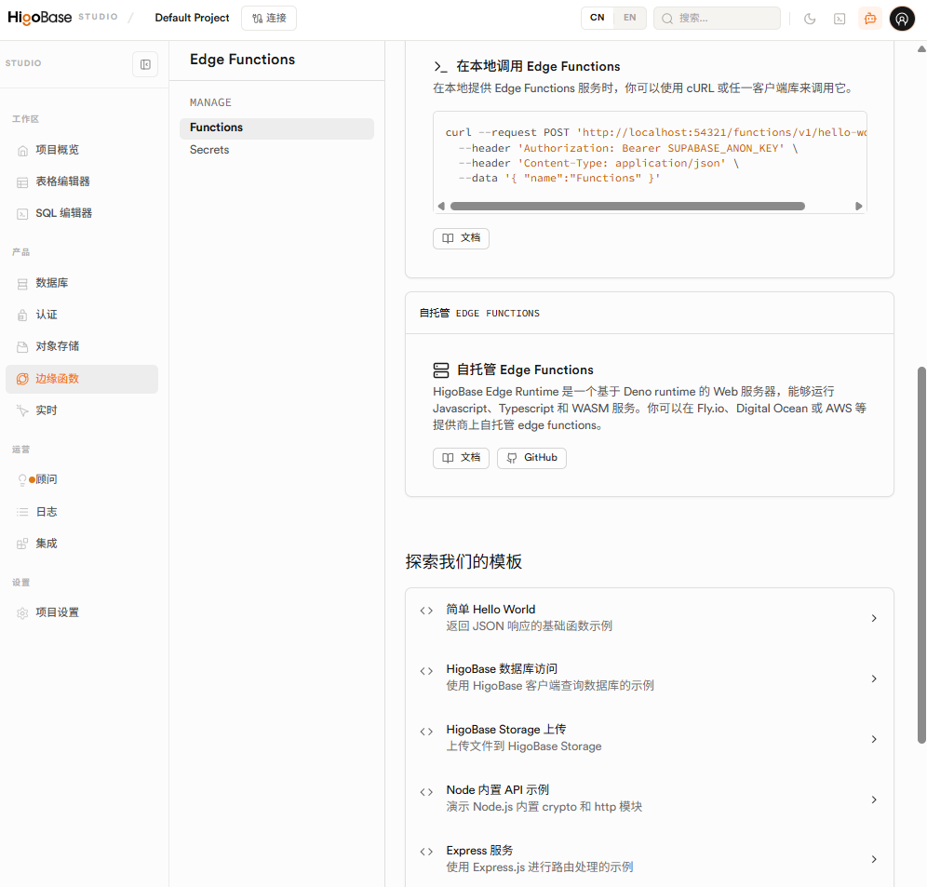Open 顾问 advisor lightbulb icon

click(22, 479)
